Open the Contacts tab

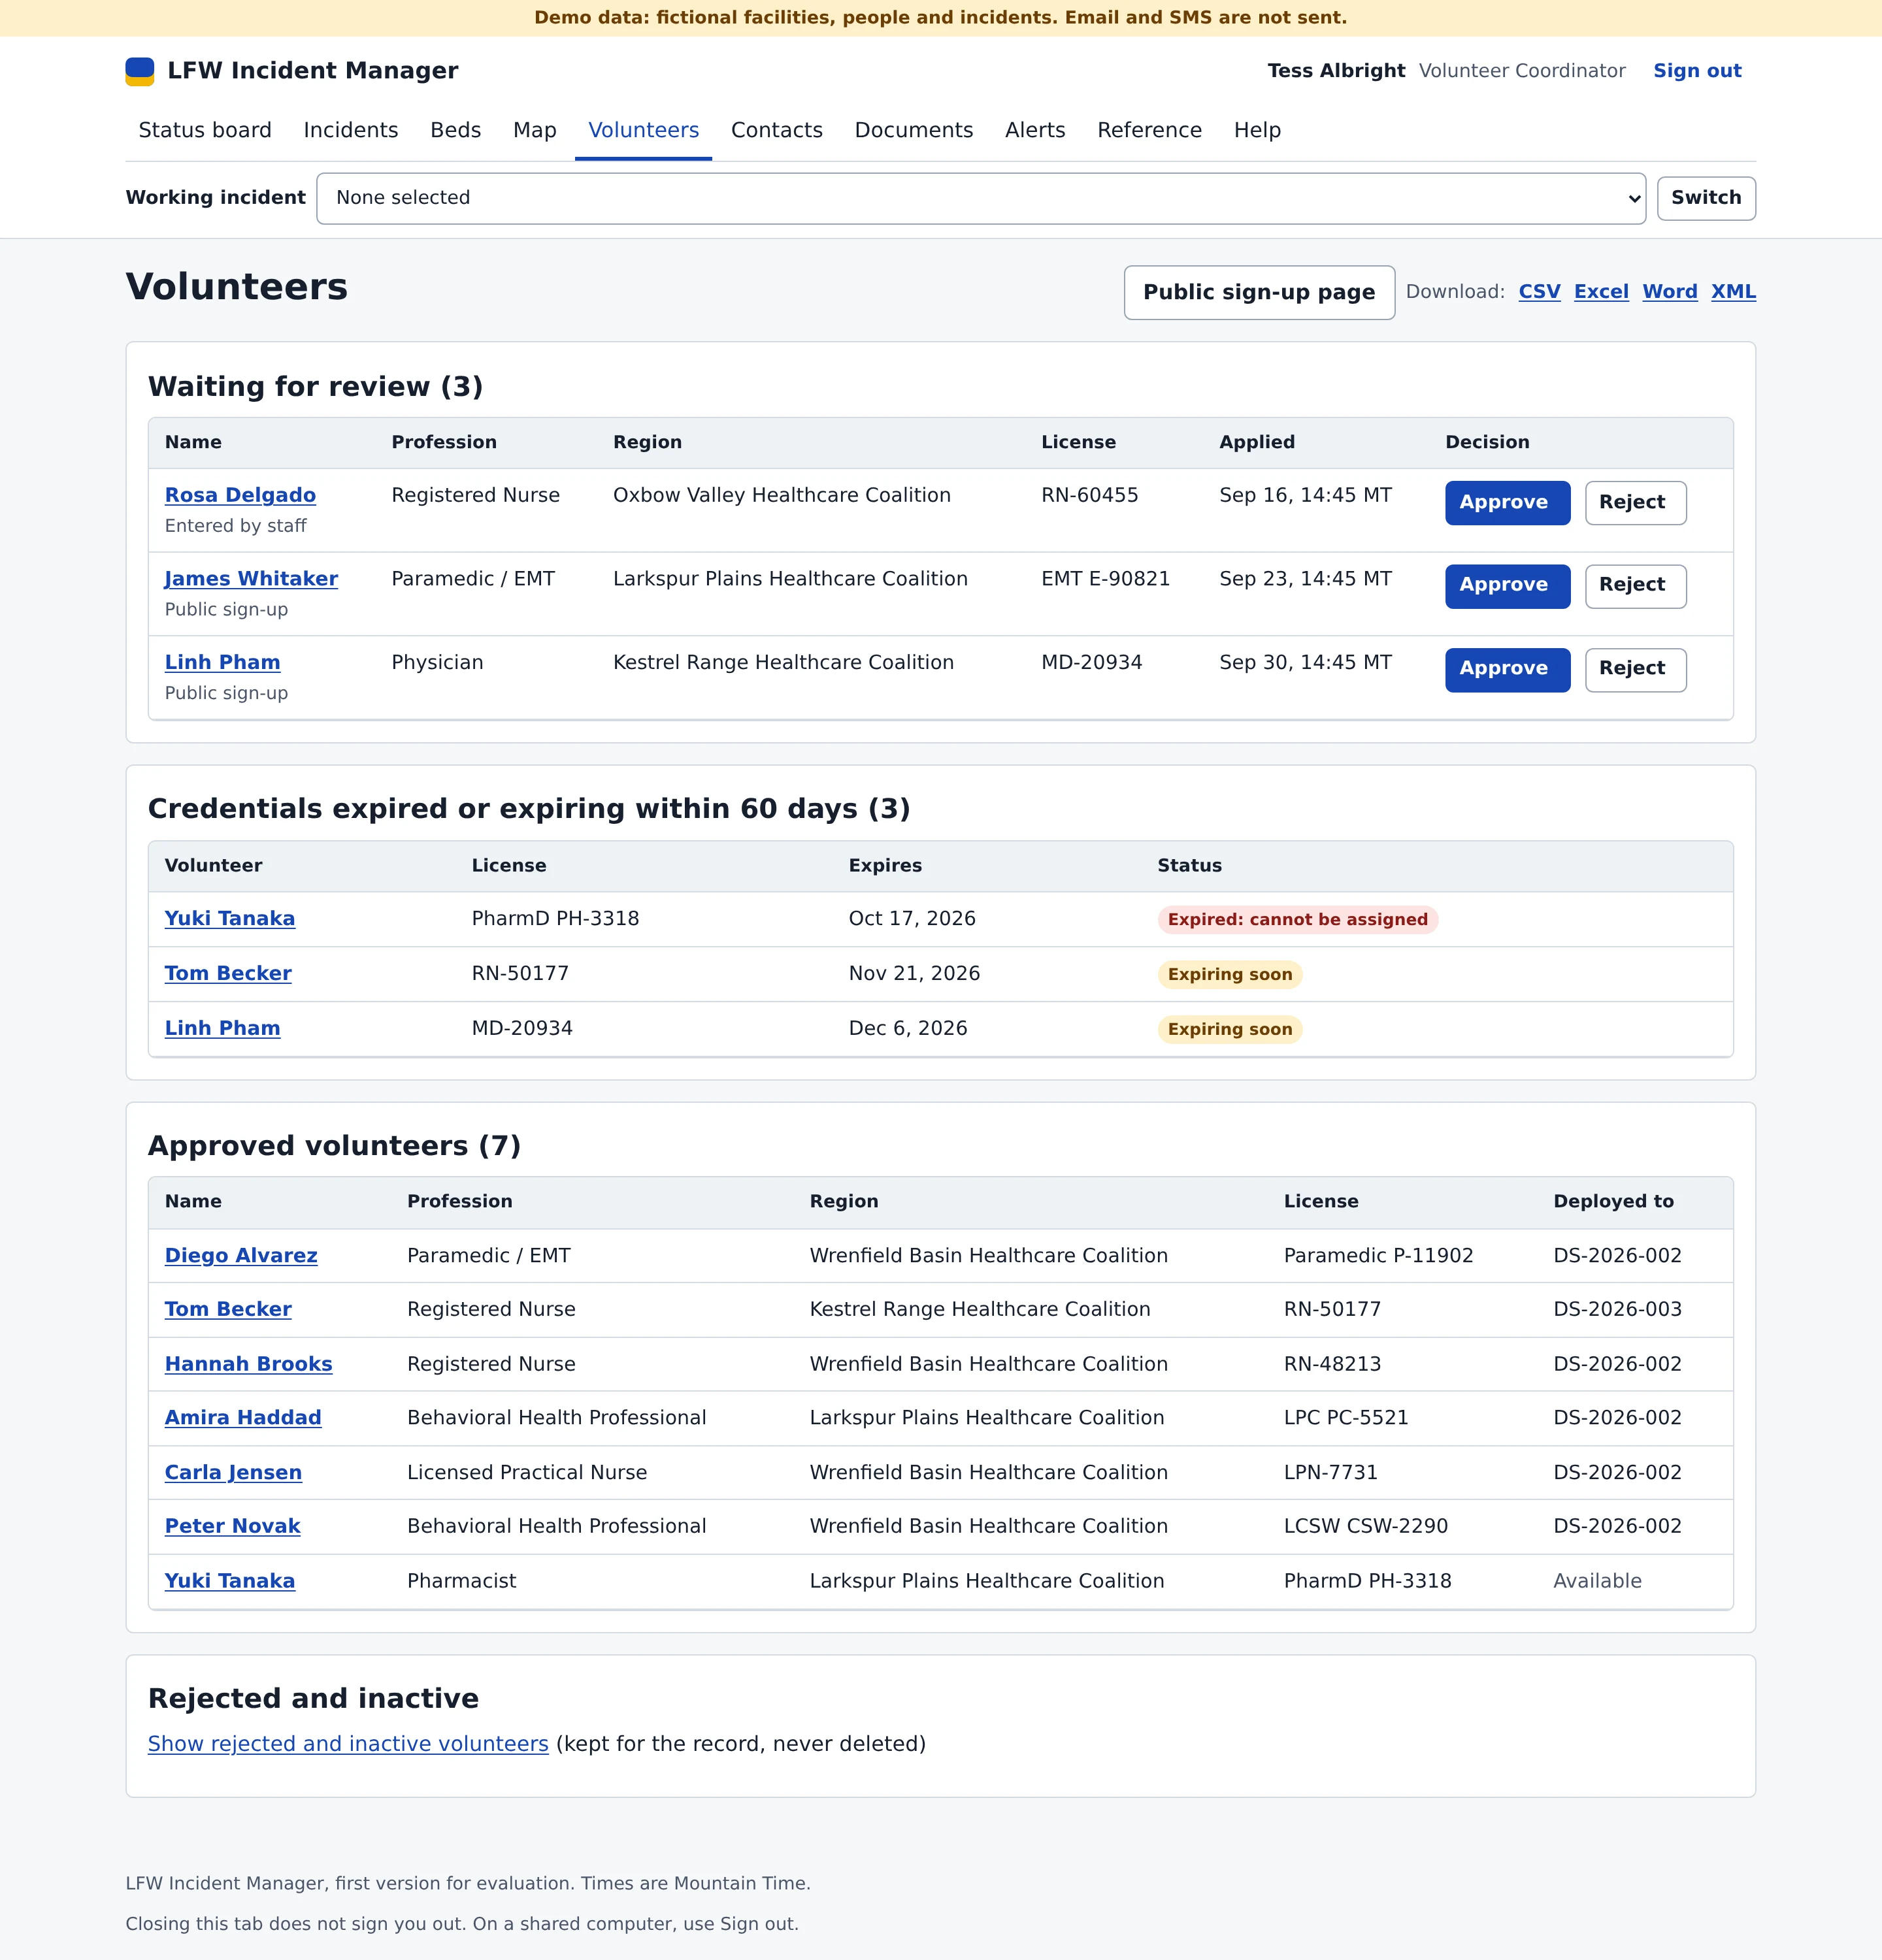[x=777, y=130]
